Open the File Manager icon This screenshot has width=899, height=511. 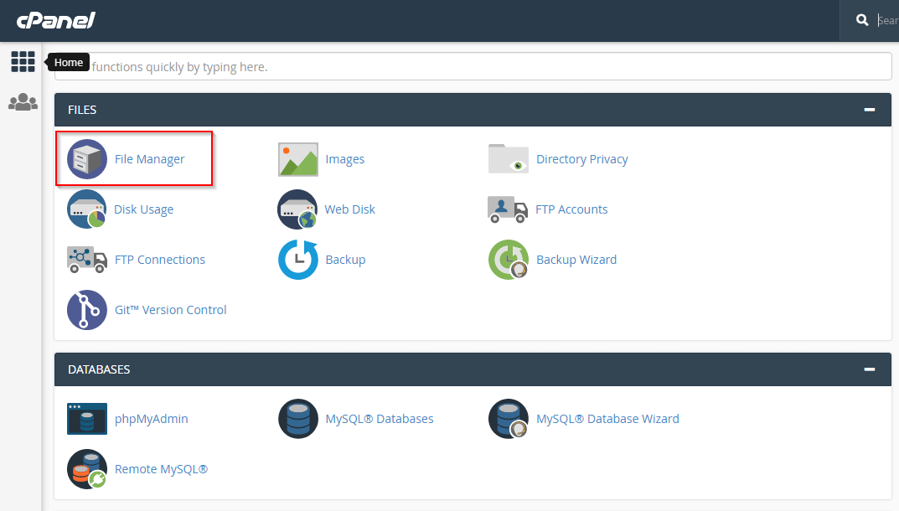click(x=86, y=159)
